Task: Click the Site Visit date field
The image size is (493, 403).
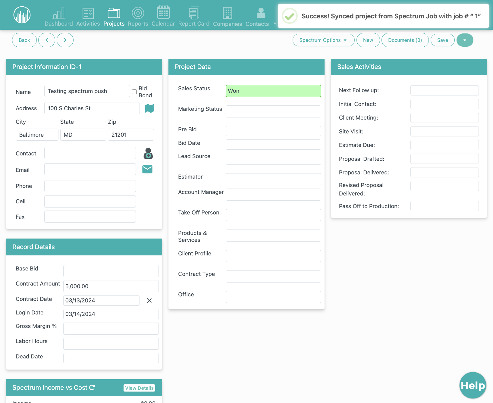Action: 444,131
